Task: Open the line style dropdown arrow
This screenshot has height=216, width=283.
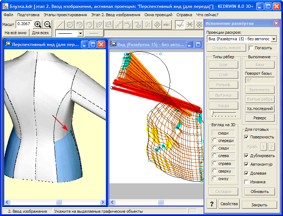Action: (80, 33)
